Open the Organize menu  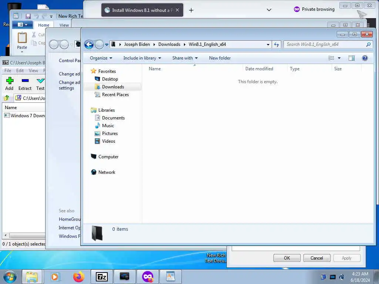click(x=101, y=58)
